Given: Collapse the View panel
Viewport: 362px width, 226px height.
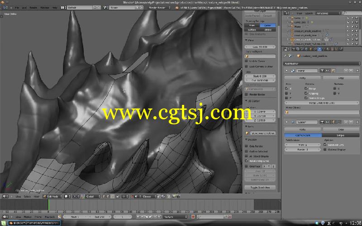Looking at the screenshot, I should coord(246,40).
